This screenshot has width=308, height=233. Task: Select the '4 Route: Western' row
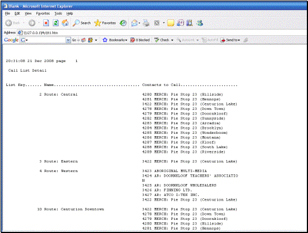click(58, 171)
